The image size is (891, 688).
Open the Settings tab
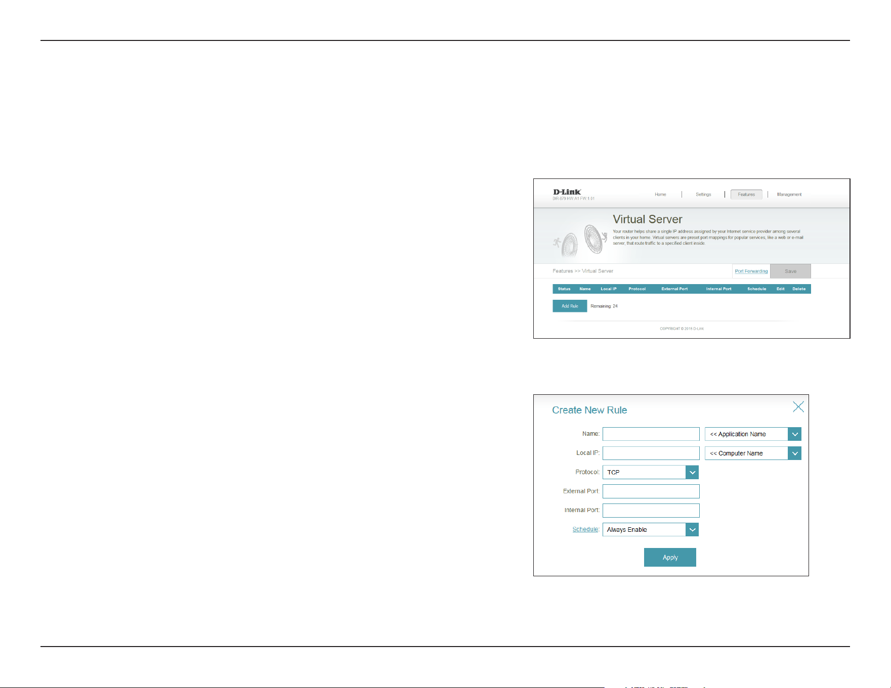coord(703,195)
